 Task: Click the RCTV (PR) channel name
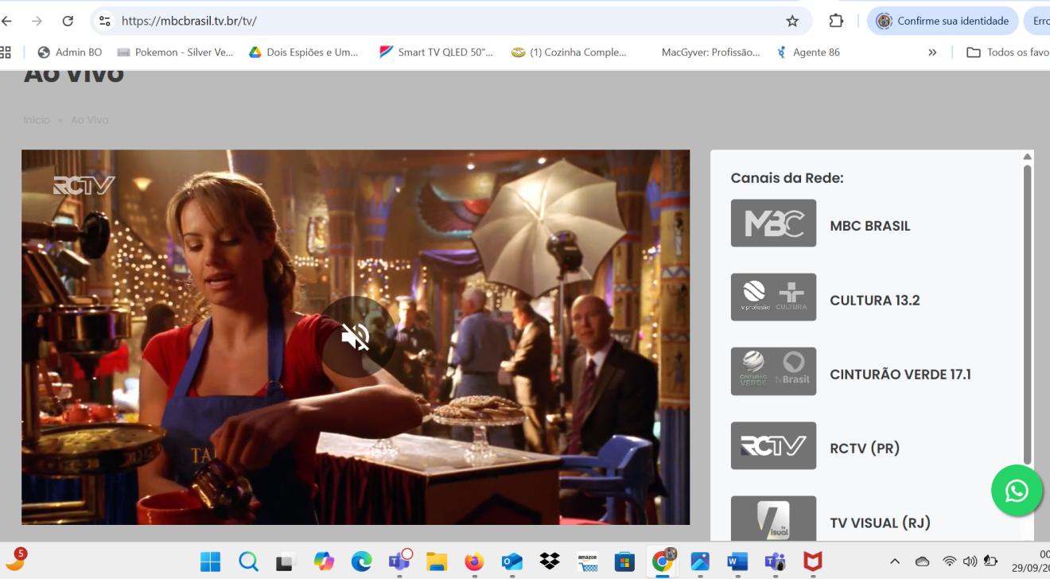tap(865, 449)
